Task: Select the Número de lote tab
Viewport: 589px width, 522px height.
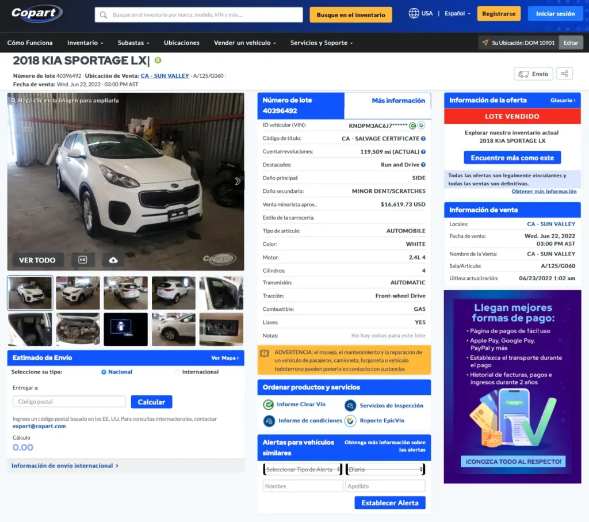Action: tap(300, 105)
